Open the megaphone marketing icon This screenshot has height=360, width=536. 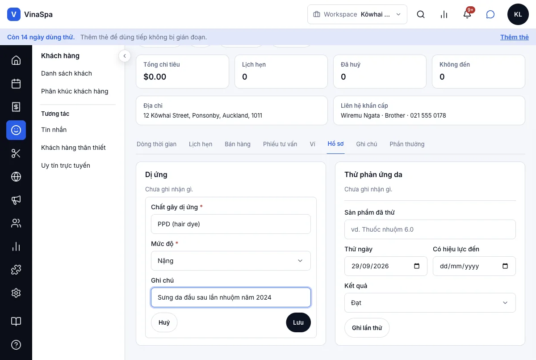(x=16, y=200)
